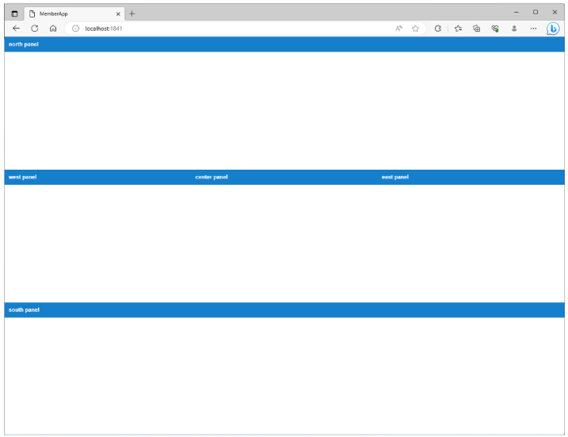Screen dimensions: 568x437
Task: Open Read aloud from address bar
Action: 398,29
